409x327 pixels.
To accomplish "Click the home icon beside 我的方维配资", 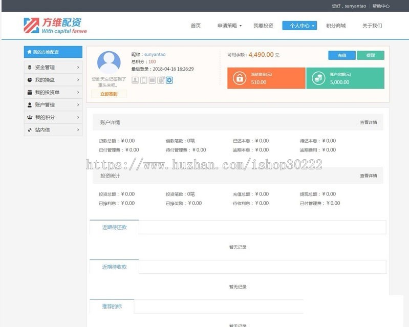I will (x=30, y=52).
